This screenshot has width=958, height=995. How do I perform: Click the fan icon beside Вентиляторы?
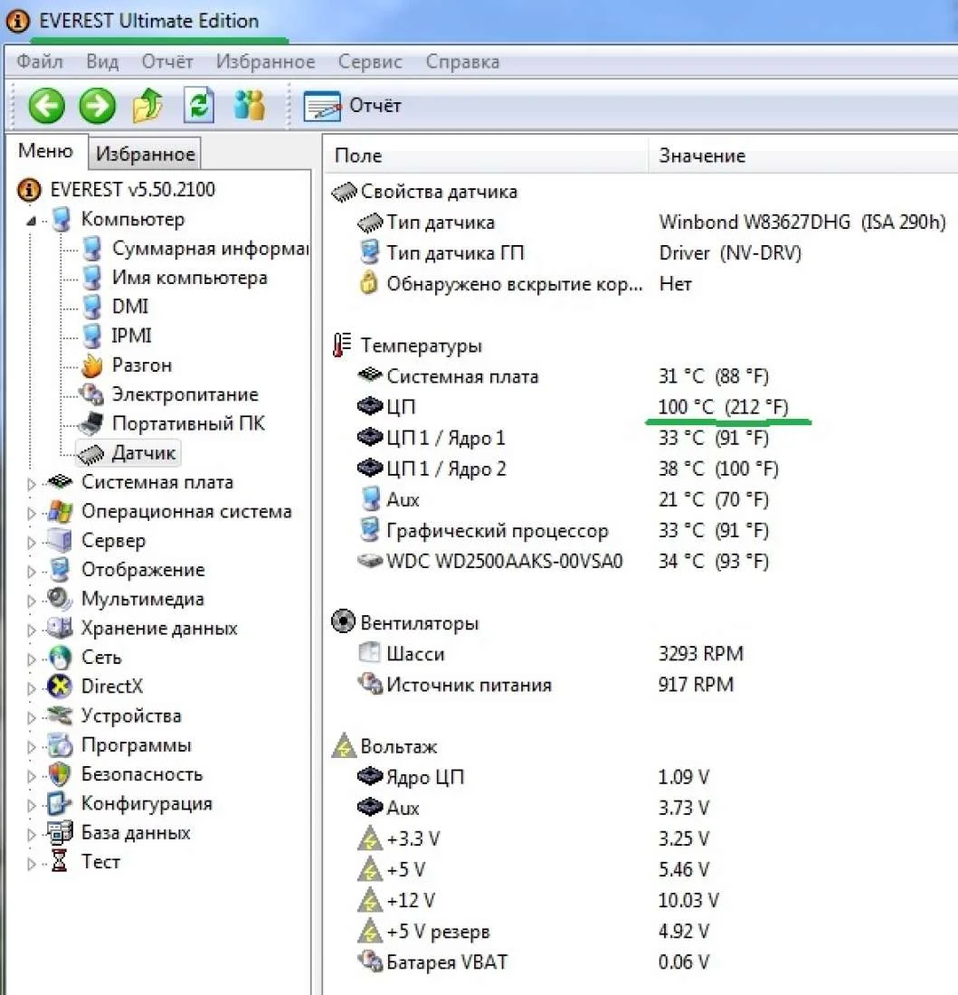(x=343, y=622)
